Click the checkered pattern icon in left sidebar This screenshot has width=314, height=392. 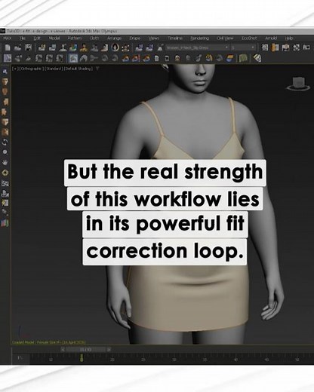click(x=5, y=183)
